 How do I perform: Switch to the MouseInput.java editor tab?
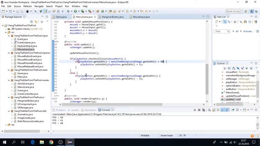[x=141, y=17]
